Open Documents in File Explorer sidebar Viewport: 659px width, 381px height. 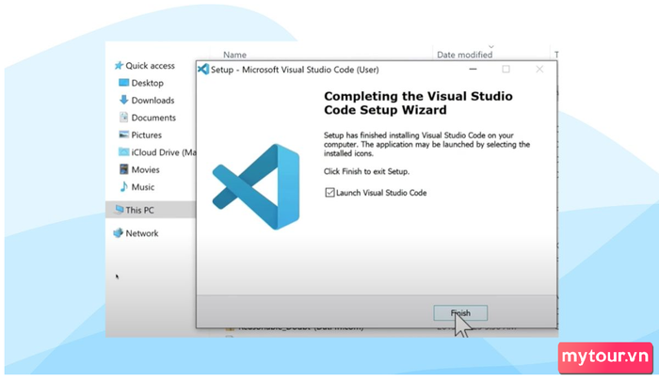tap(153, 118)
